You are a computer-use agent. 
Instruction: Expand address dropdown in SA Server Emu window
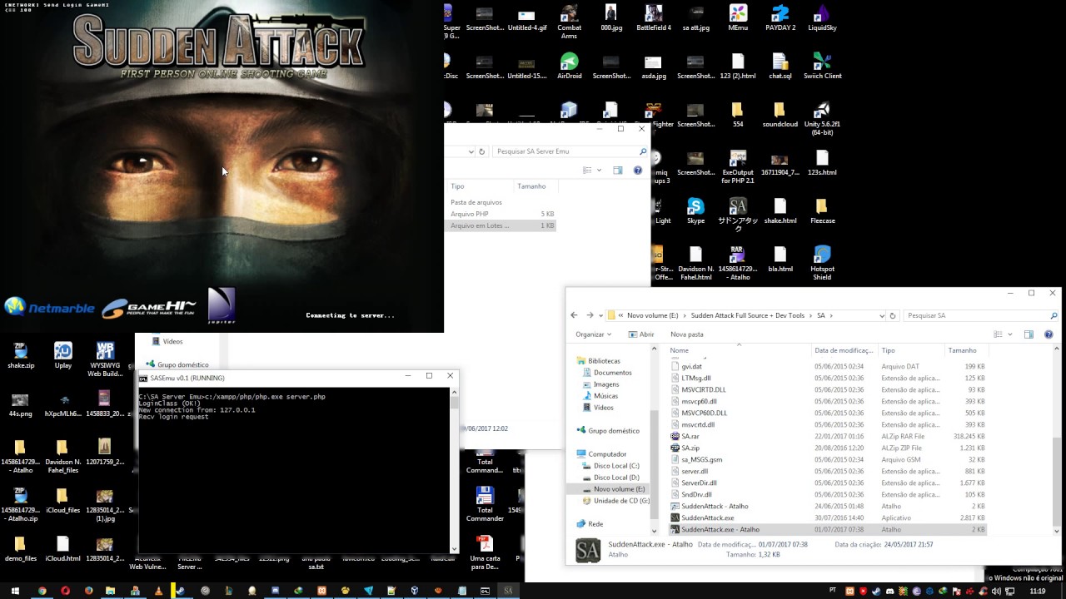point(471,151)
